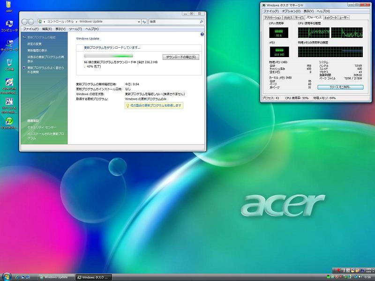The height and width of the screenshot is (281, 375).
Task: Open the Network desktop icon
Action: coord(9,44)
